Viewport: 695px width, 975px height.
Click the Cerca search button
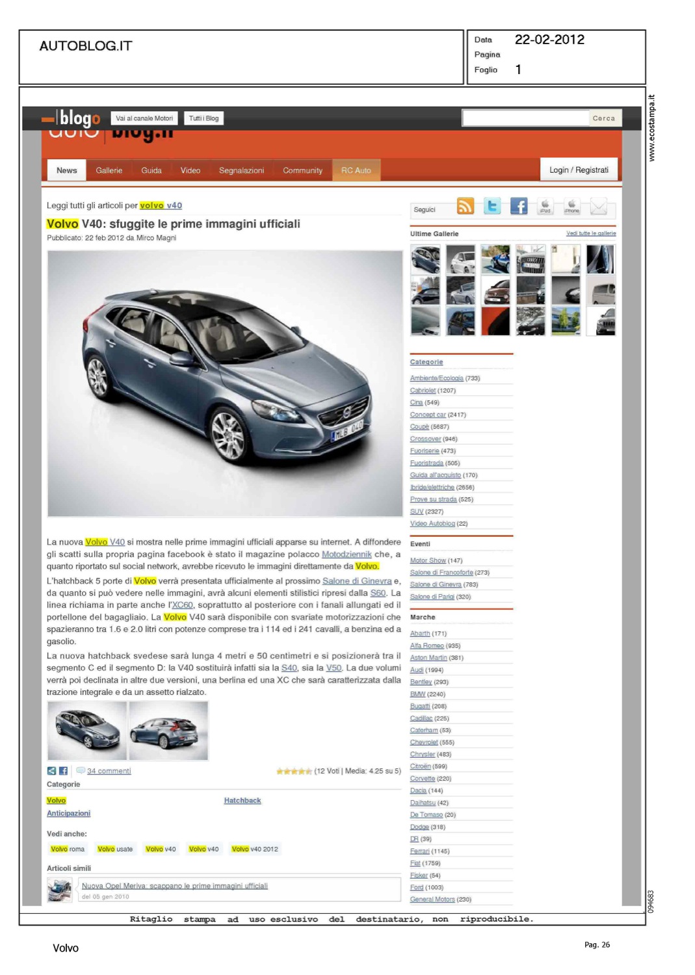point(603,118)
